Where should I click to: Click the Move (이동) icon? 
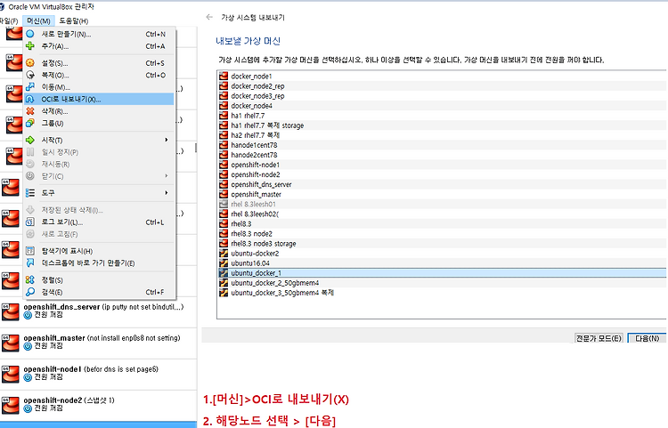pos(30,87)
